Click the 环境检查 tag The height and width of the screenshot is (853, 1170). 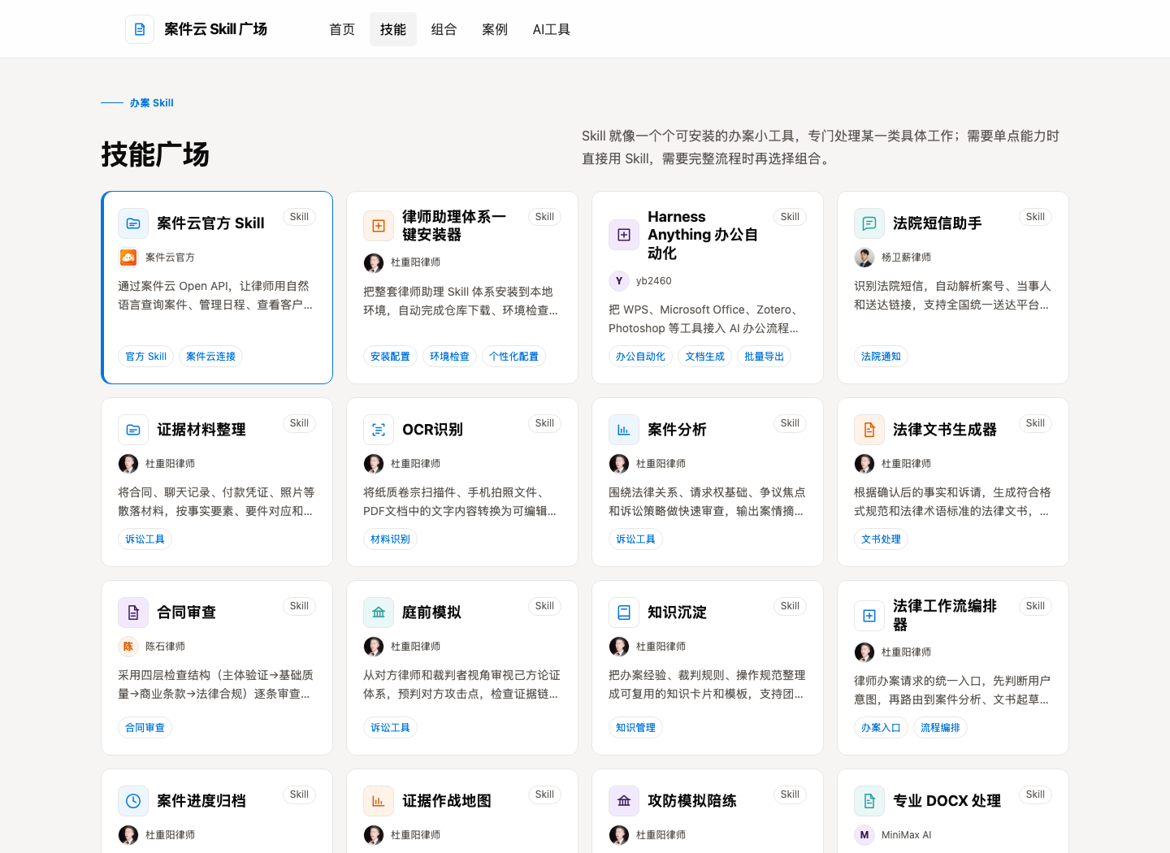tap(450, 357)
